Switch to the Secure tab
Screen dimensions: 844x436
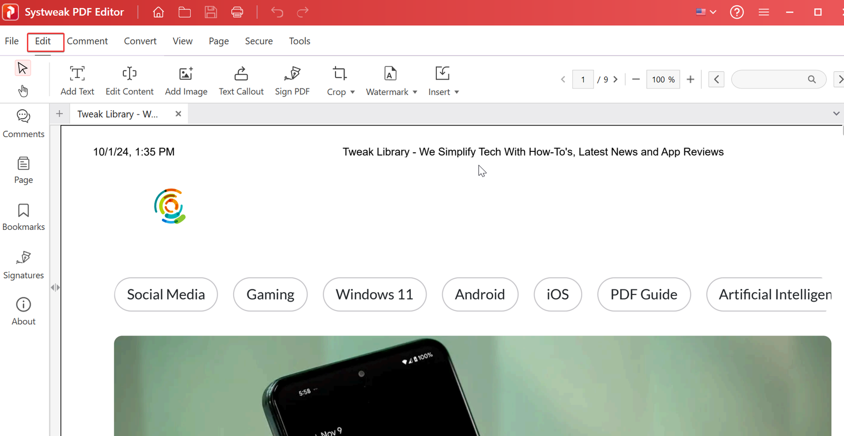(259, 41)
